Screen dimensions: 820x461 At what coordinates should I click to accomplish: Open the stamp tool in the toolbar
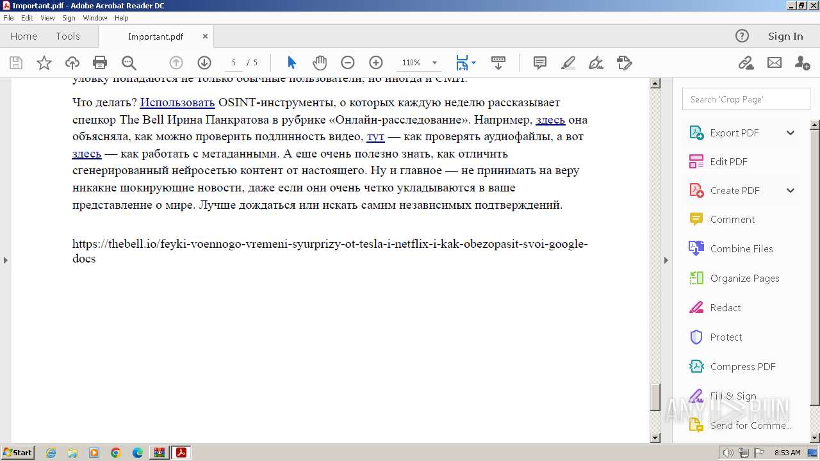click(625, 63)
